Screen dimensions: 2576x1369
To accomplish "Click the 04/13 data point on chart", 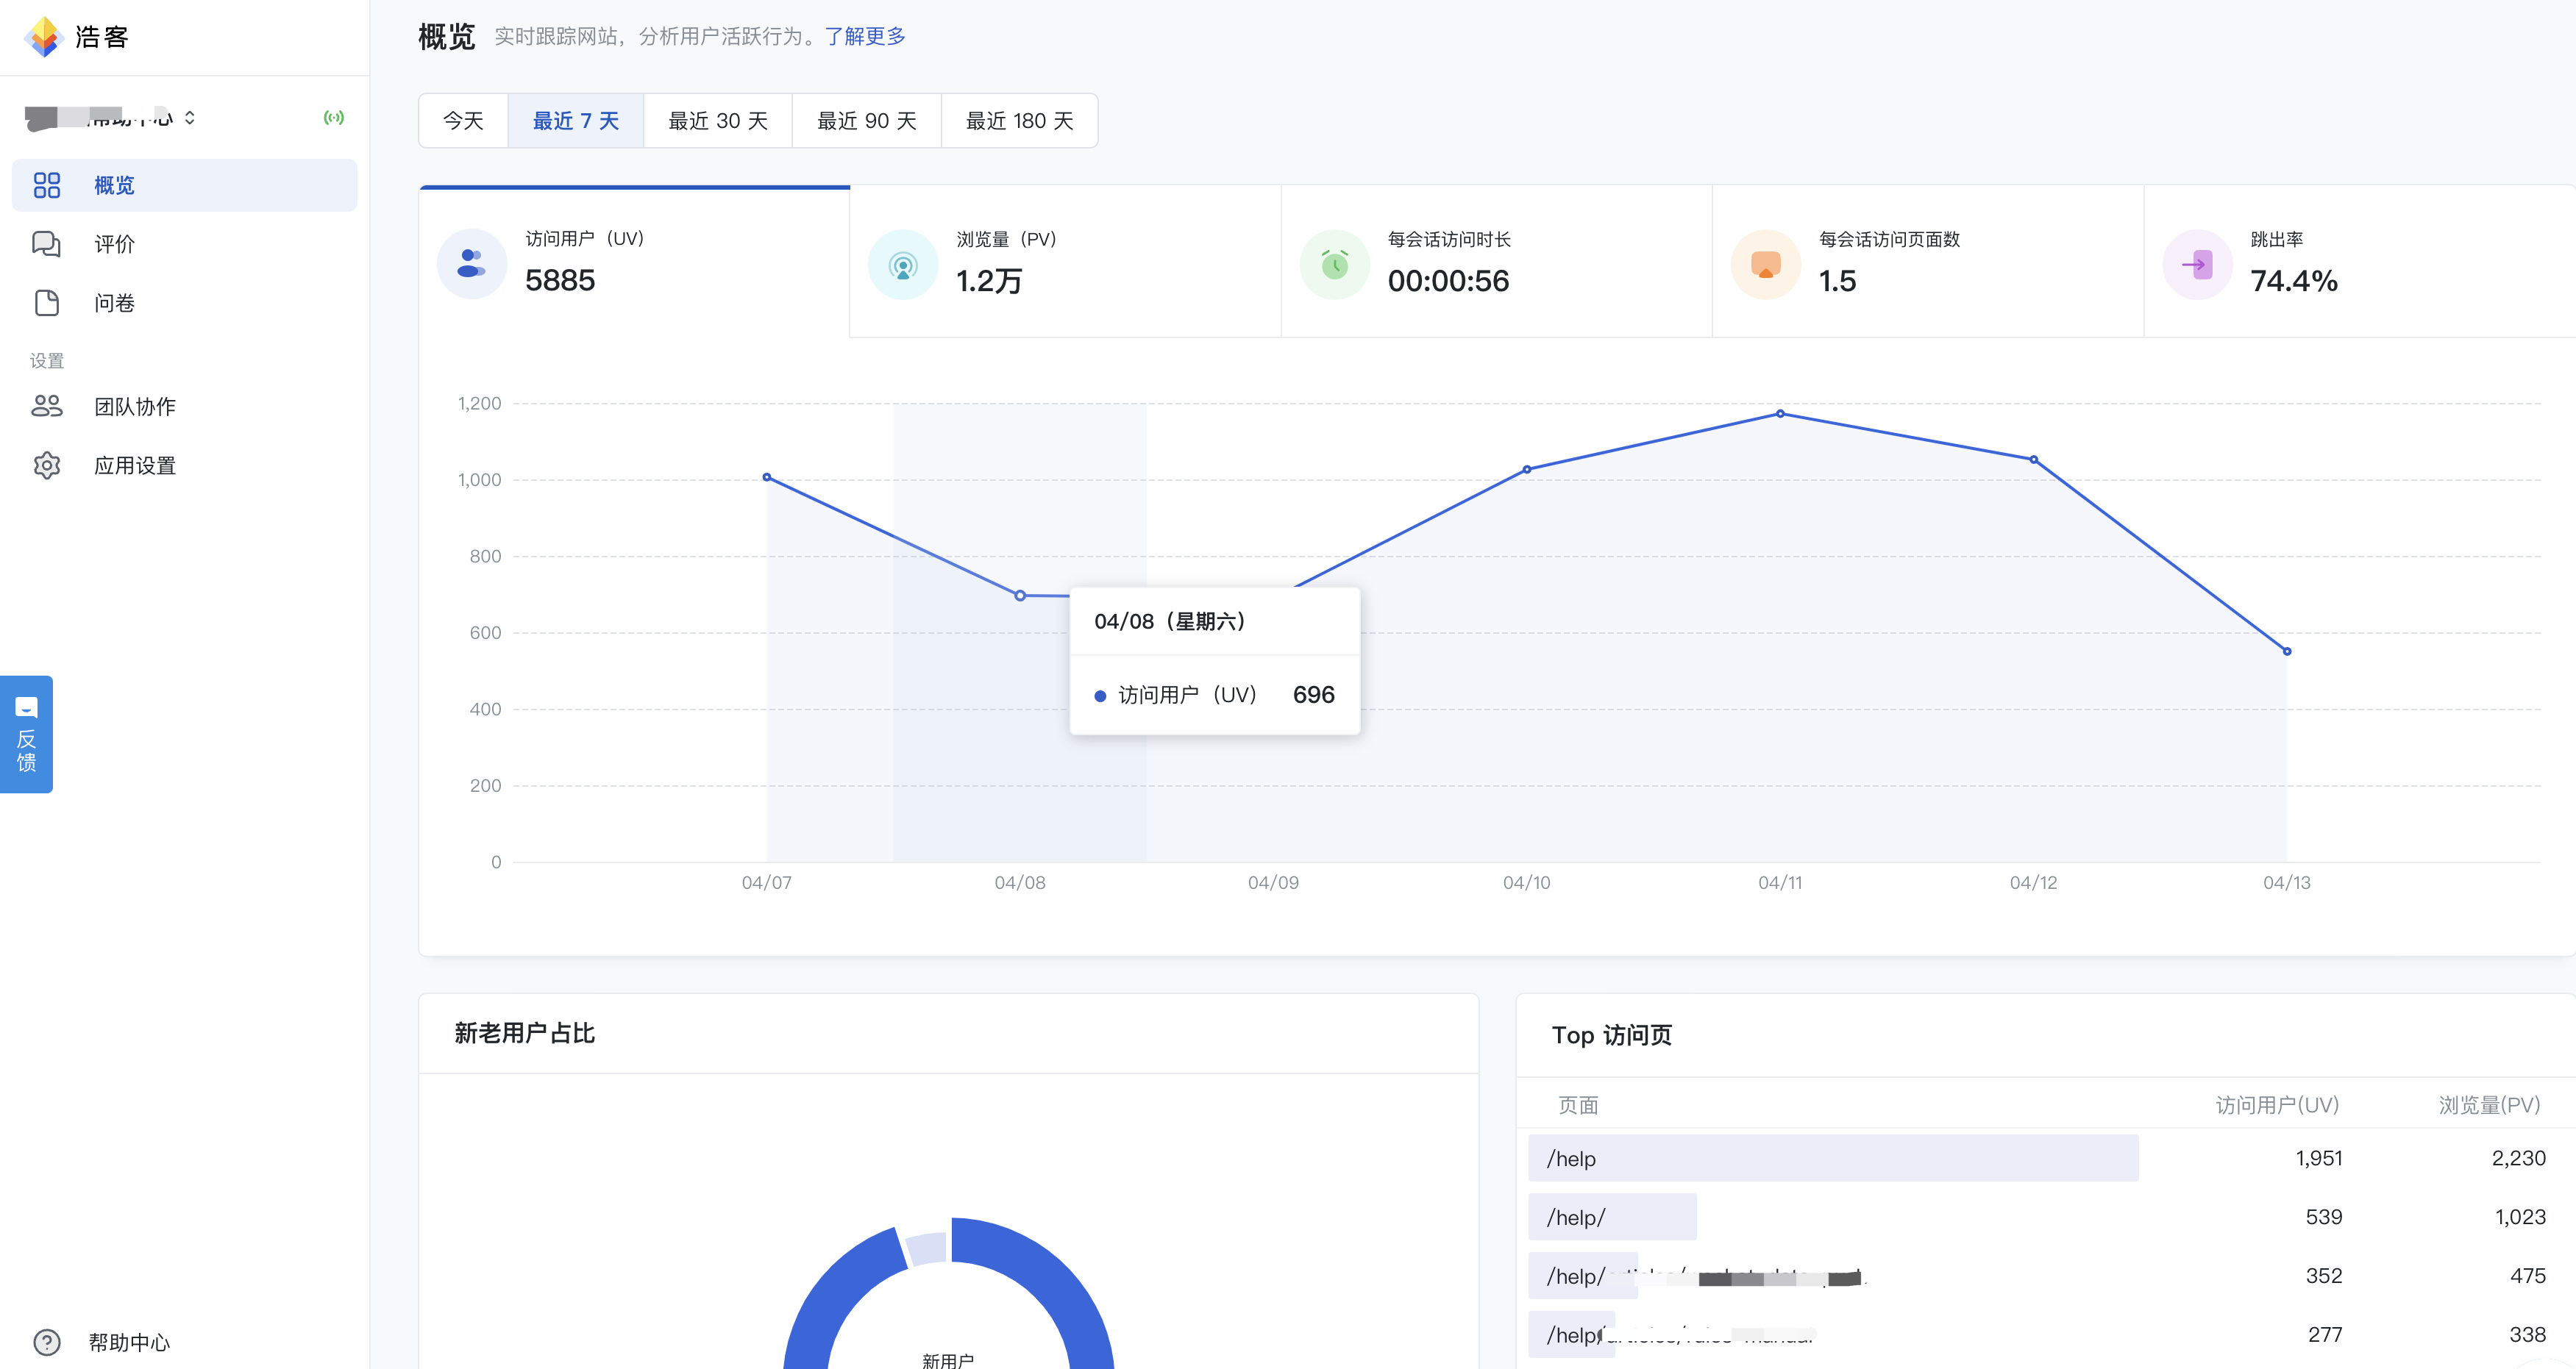I will [2287, 651].
